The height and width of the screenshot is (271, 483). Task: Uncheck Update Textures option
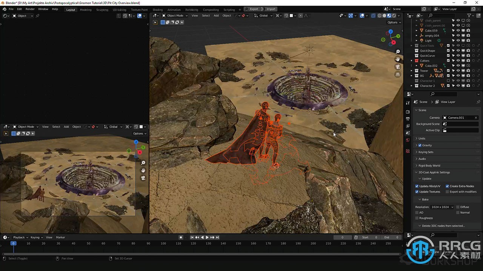[x=417, y=192]
